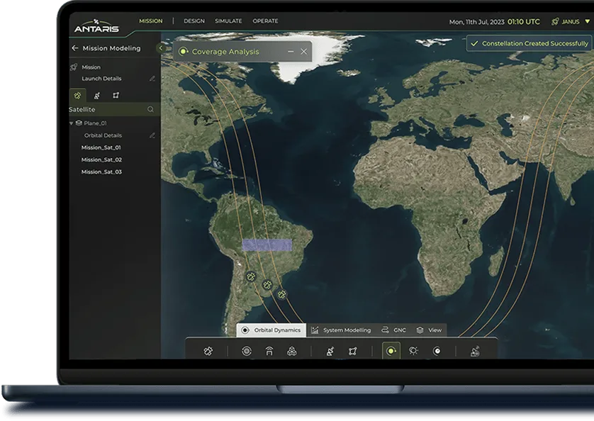Click the ground station dish tool in toolbar
Viewport: 594px width, 421px height.
point(330,352)
